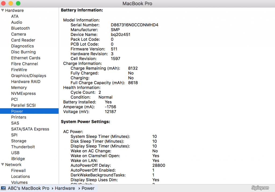
Task: Click the MacBook icon in path bar
Action: click(3, 188)
